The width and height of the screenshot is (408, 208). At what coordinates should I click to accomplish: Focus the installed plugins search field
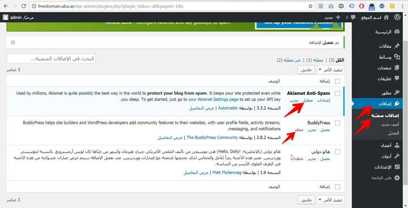coord(51,58)
